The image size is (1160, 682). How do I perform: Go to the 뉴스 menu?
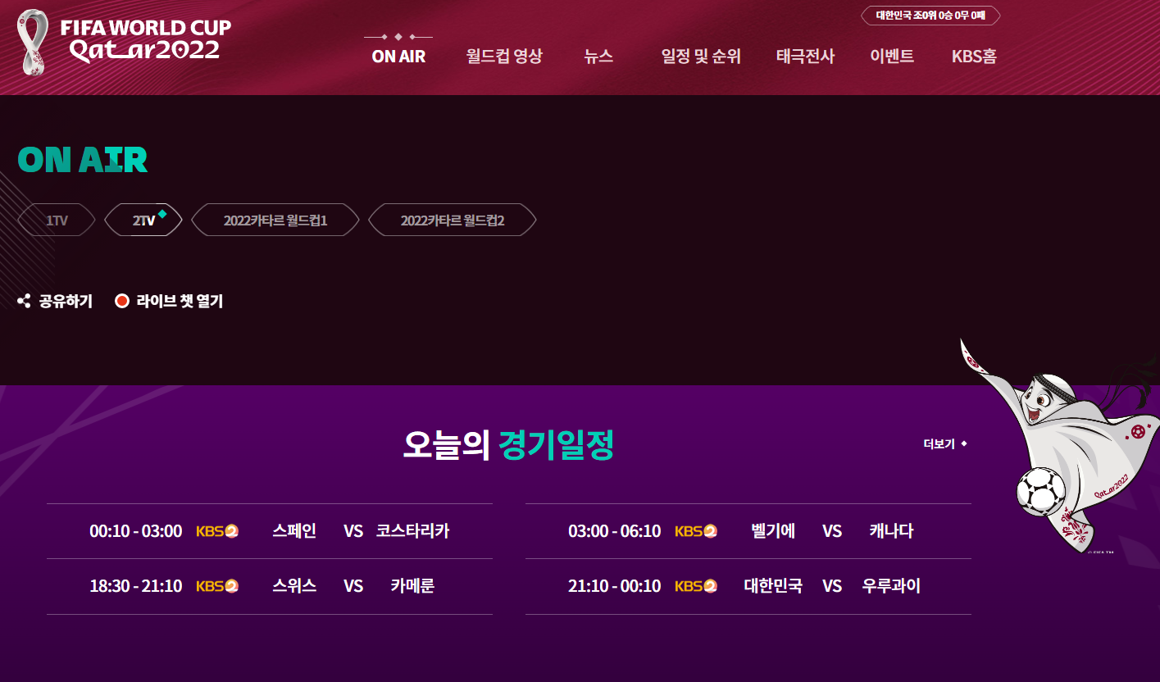(598, 57)
